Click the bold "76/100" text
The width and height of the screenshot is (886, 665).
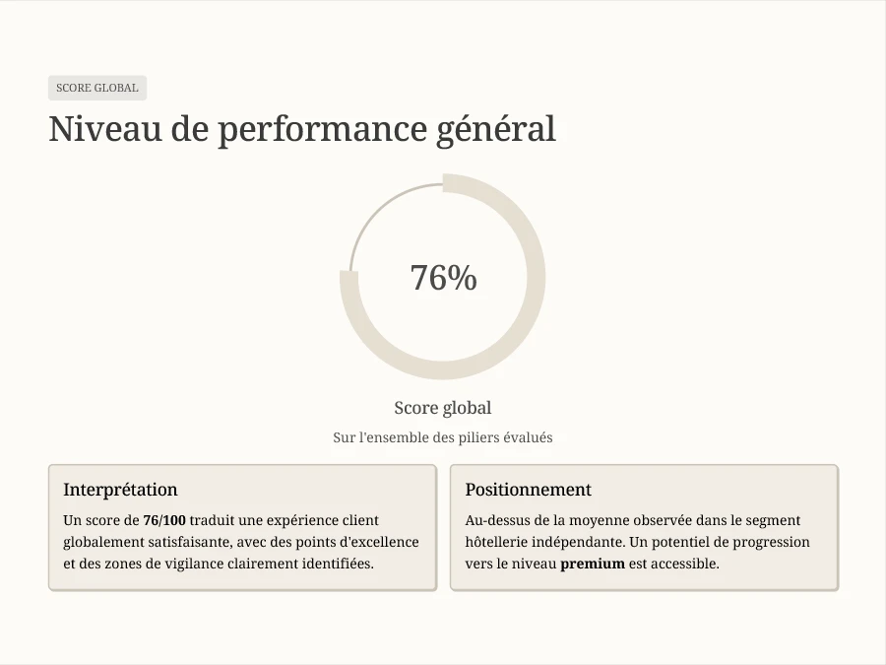[x=164, y=520]
